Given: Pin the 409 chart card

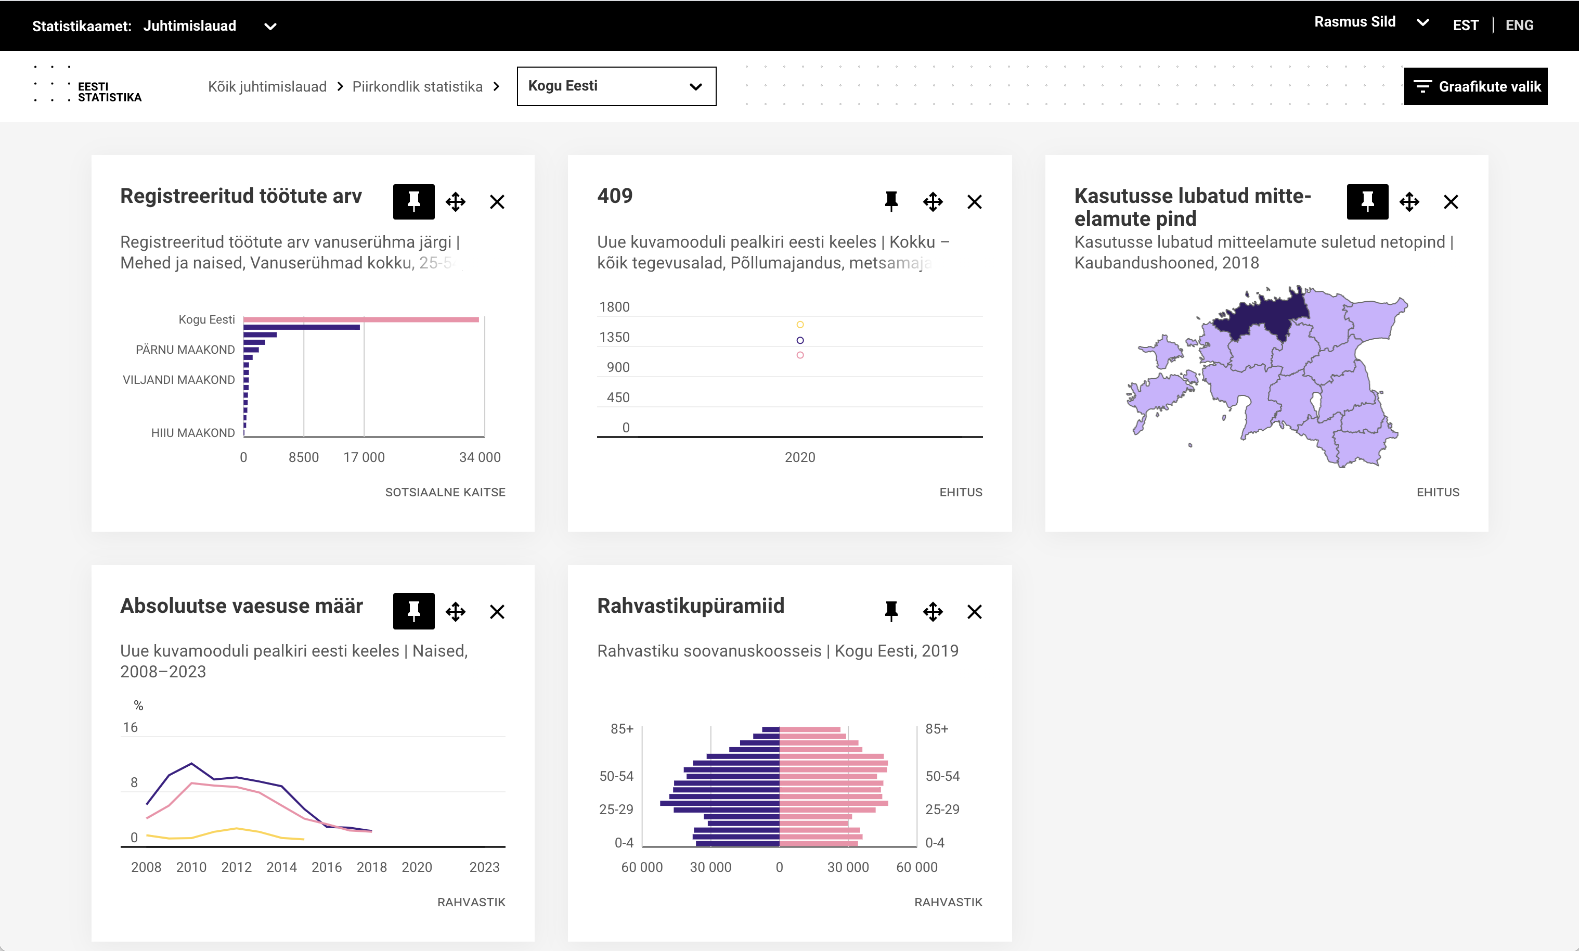Looking at the screenshot, I should coord(890,202).
